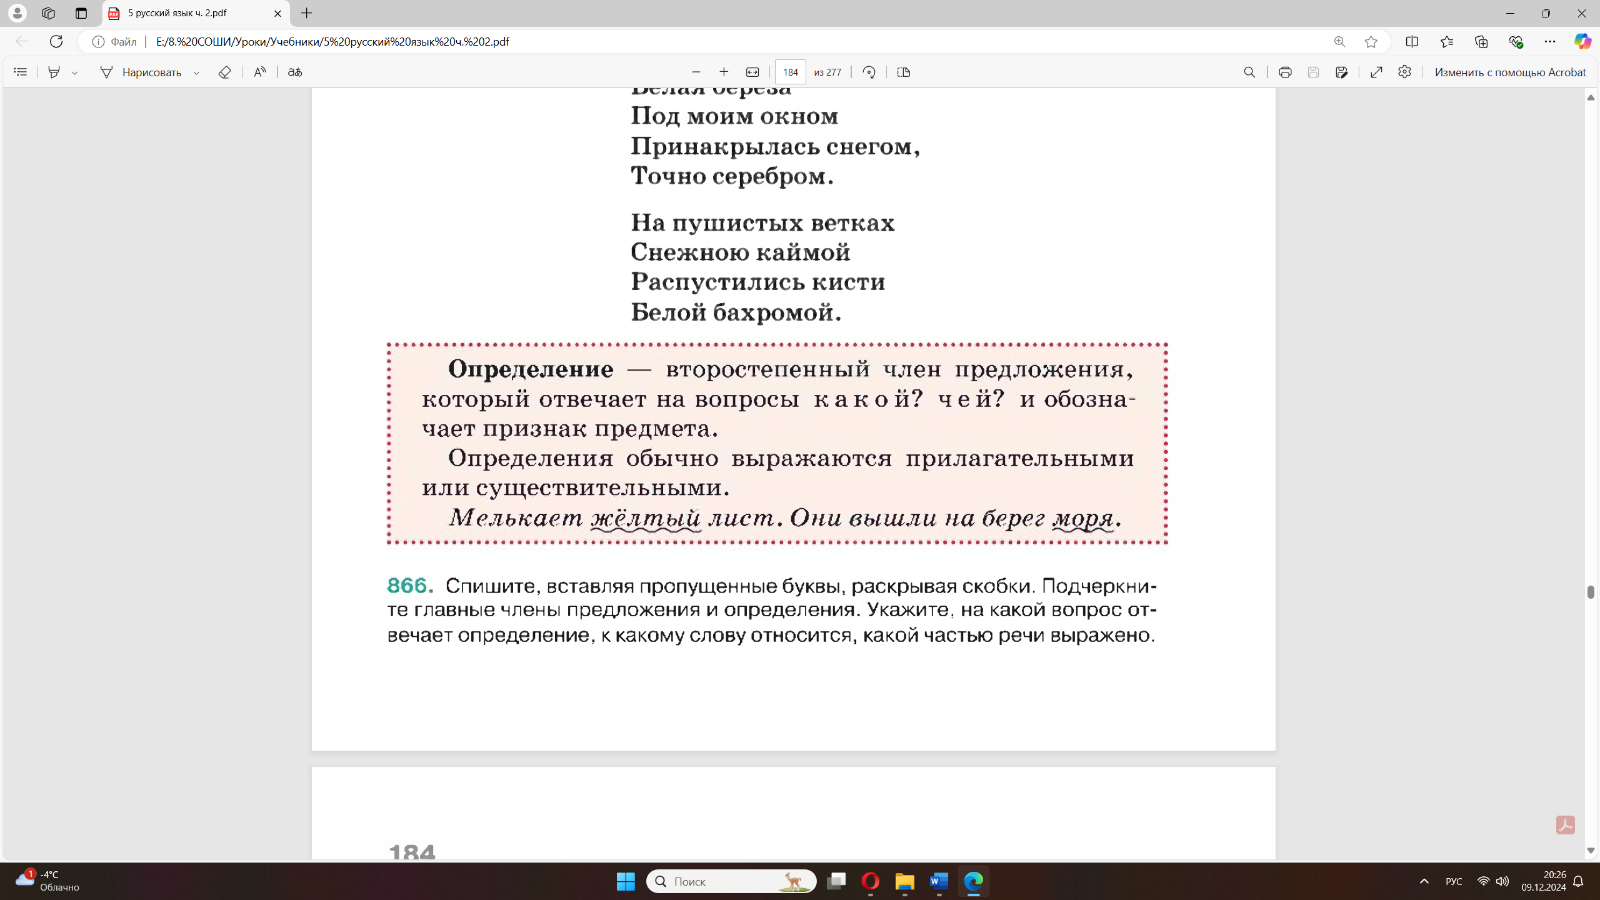This screenshot has width=1600, height=900.
Task: Click the address bar URL
Action: coord(332,41)
